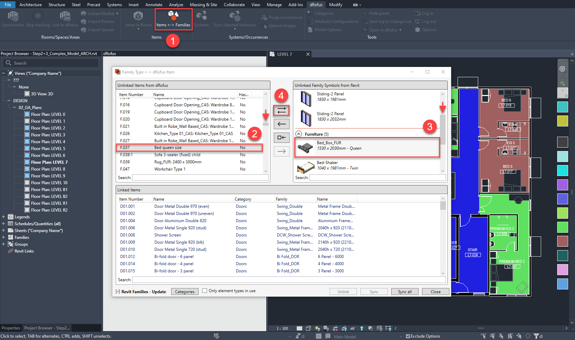
Task: Collapse the Furniture group of family symbols
Action: (298, 134)
